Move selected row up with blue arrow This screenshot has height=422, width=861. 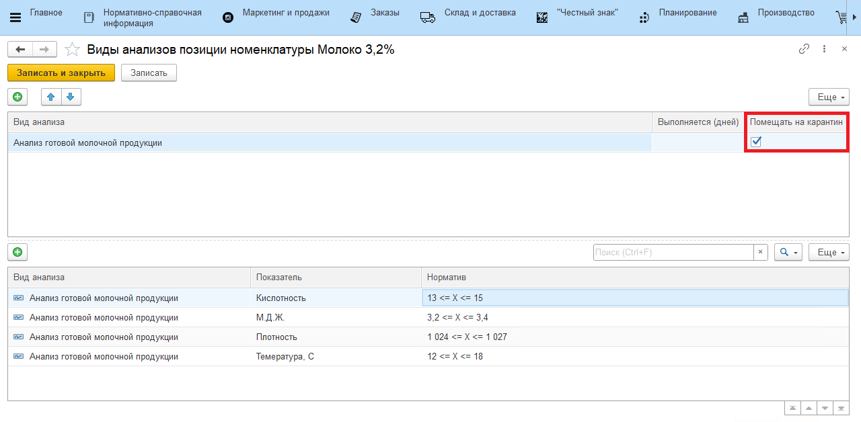(x=51, y=97)
